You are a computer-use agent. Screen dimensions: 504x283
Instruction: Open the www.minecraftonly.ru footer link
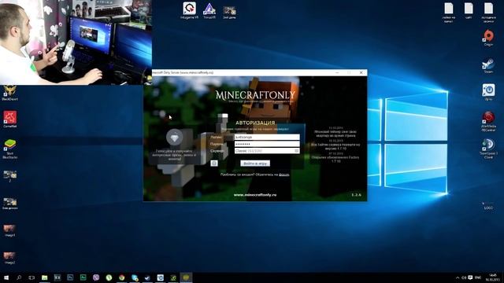[255, 195]
